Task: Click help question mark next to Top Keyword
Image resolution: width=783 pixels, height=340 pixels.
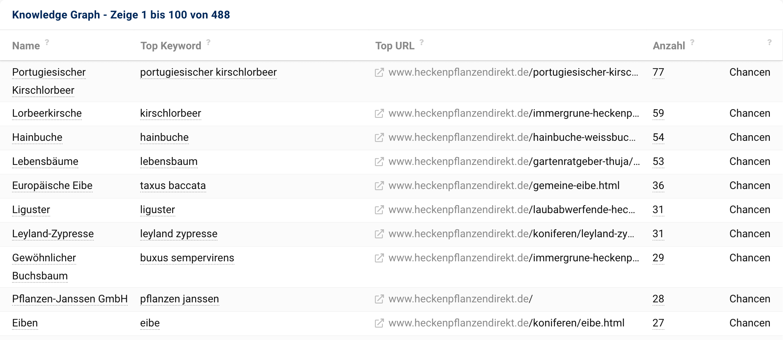Action: click(208, 42)
